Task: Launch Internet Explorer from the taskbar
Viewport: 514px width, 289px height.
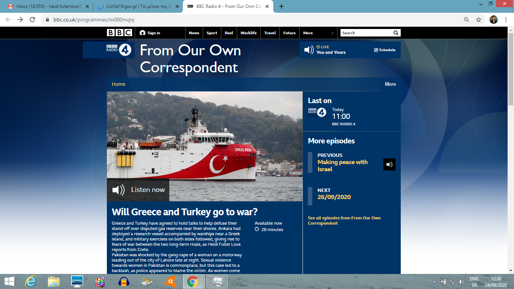Action: [x=30, y=281]
